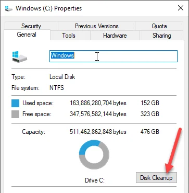Click the blue Used space color swatch
Viewport: 189px width, 193px height.
[15, 103]
